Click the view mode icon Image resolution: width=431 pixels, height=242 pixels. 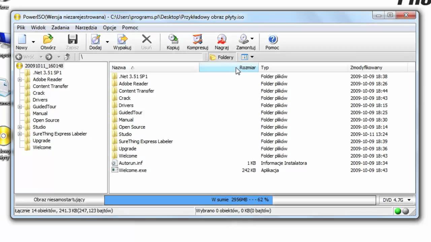click(244, 57)
